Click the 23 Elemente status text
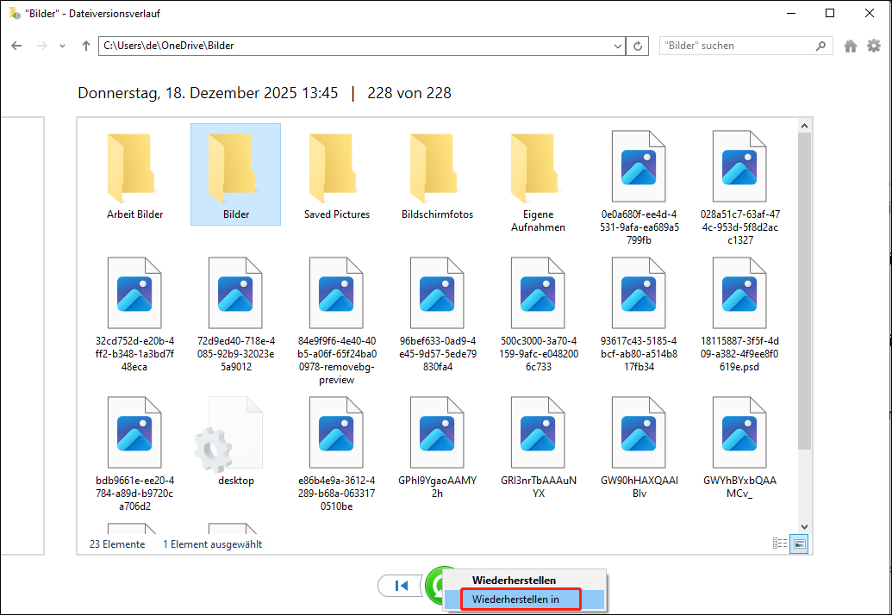This screenshot has width=892, height=615. click(x=117, y=544)
